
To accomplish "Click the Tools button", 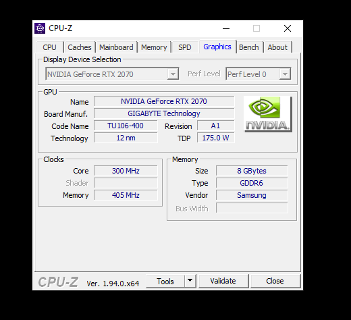I will 165,281.
